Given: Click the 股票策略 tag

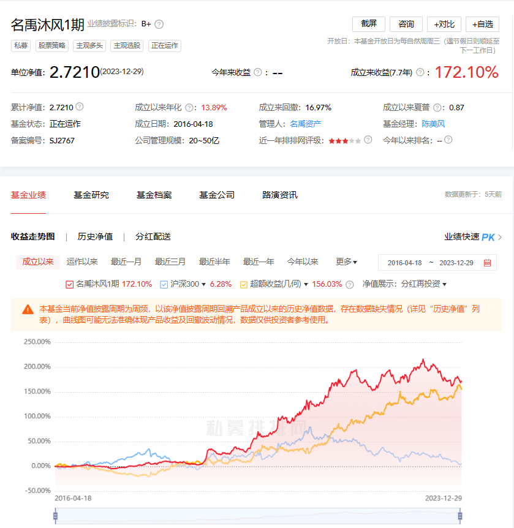Looking at the screenshot, I should point(52,45).
